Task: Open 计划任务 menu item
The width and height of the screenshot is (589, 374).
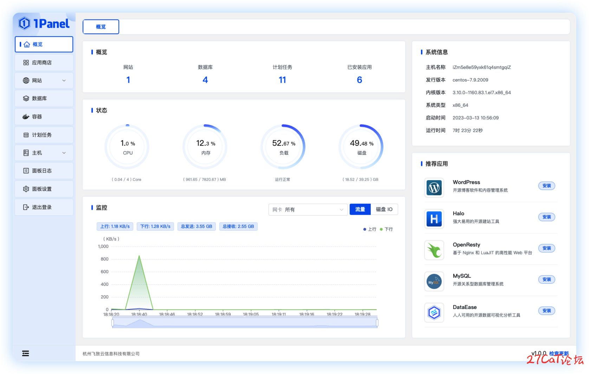Action: click(x=44, y=135)
